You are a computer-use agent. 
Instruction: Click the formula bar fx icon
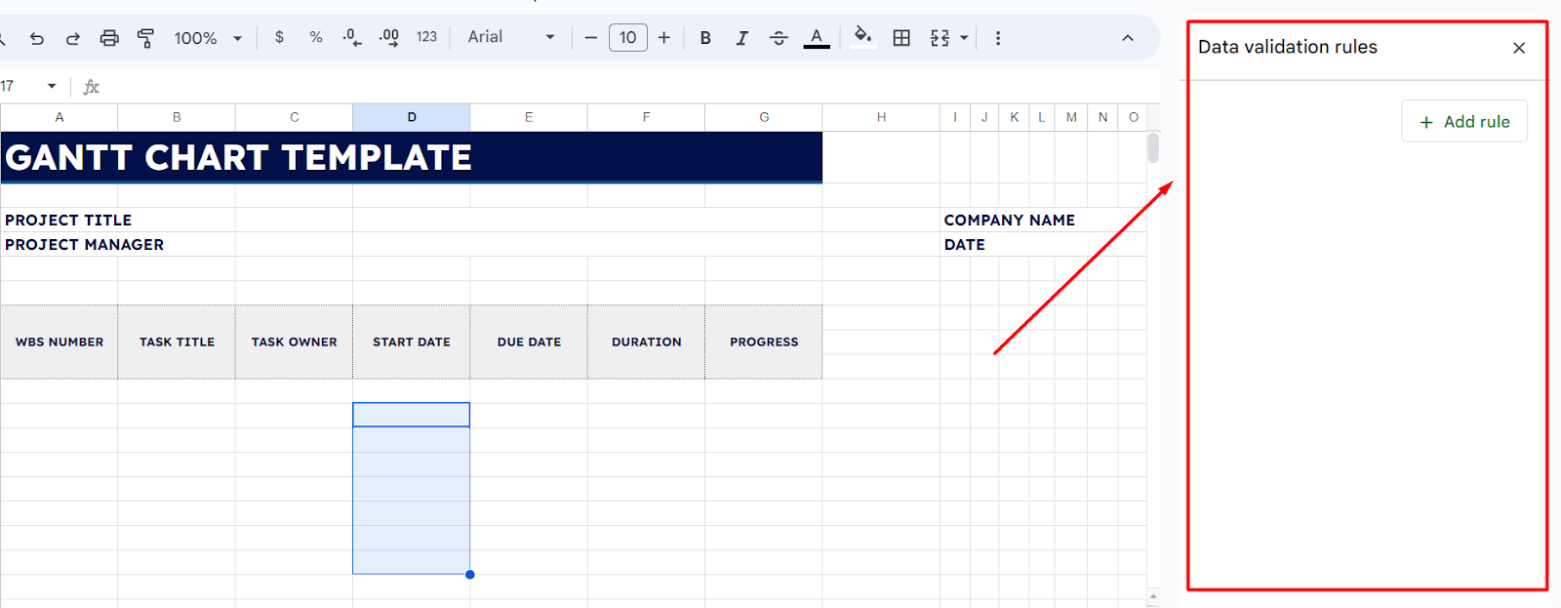[92, 87]
